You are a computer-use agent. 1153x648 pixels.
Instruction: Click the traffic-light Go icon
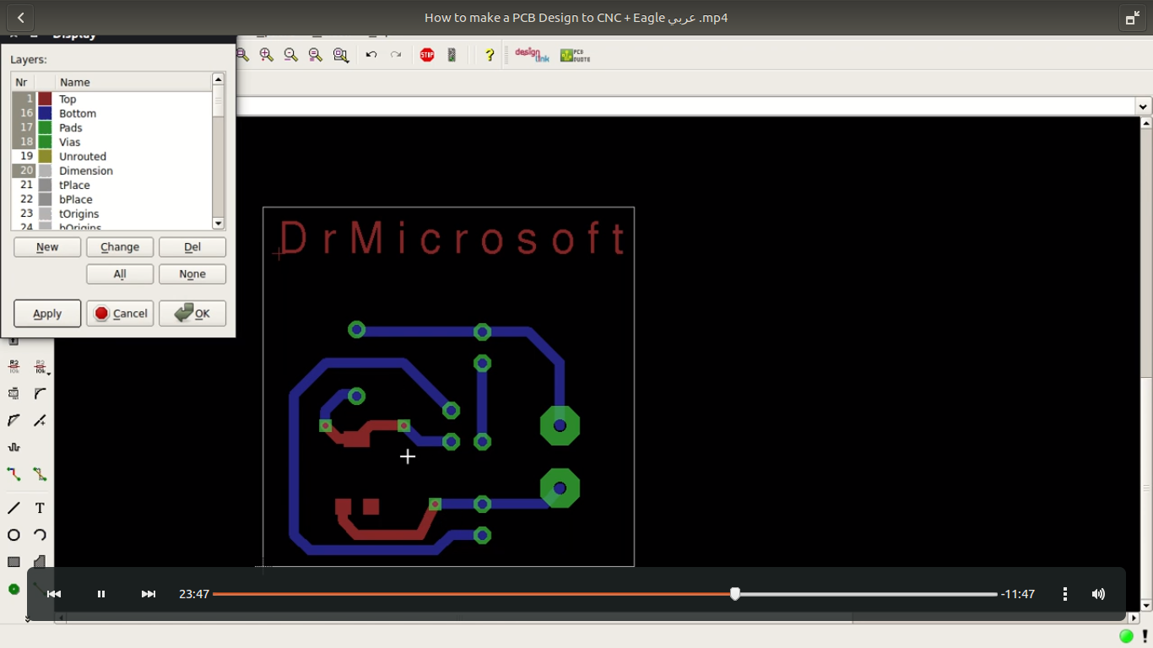click(x=452, y=55)
